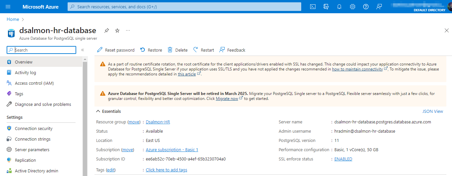
Task: Open the notifications bell
Action: 339,7
